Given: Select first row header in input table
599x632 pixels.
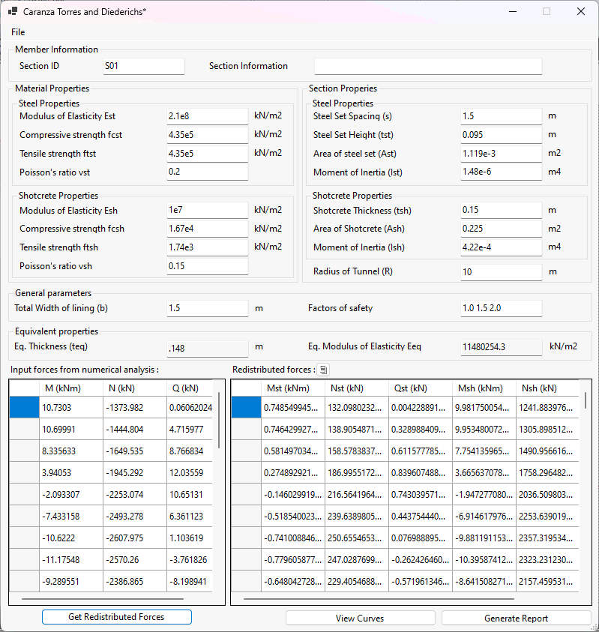Looking at the screenshot, I should (24, 408).
